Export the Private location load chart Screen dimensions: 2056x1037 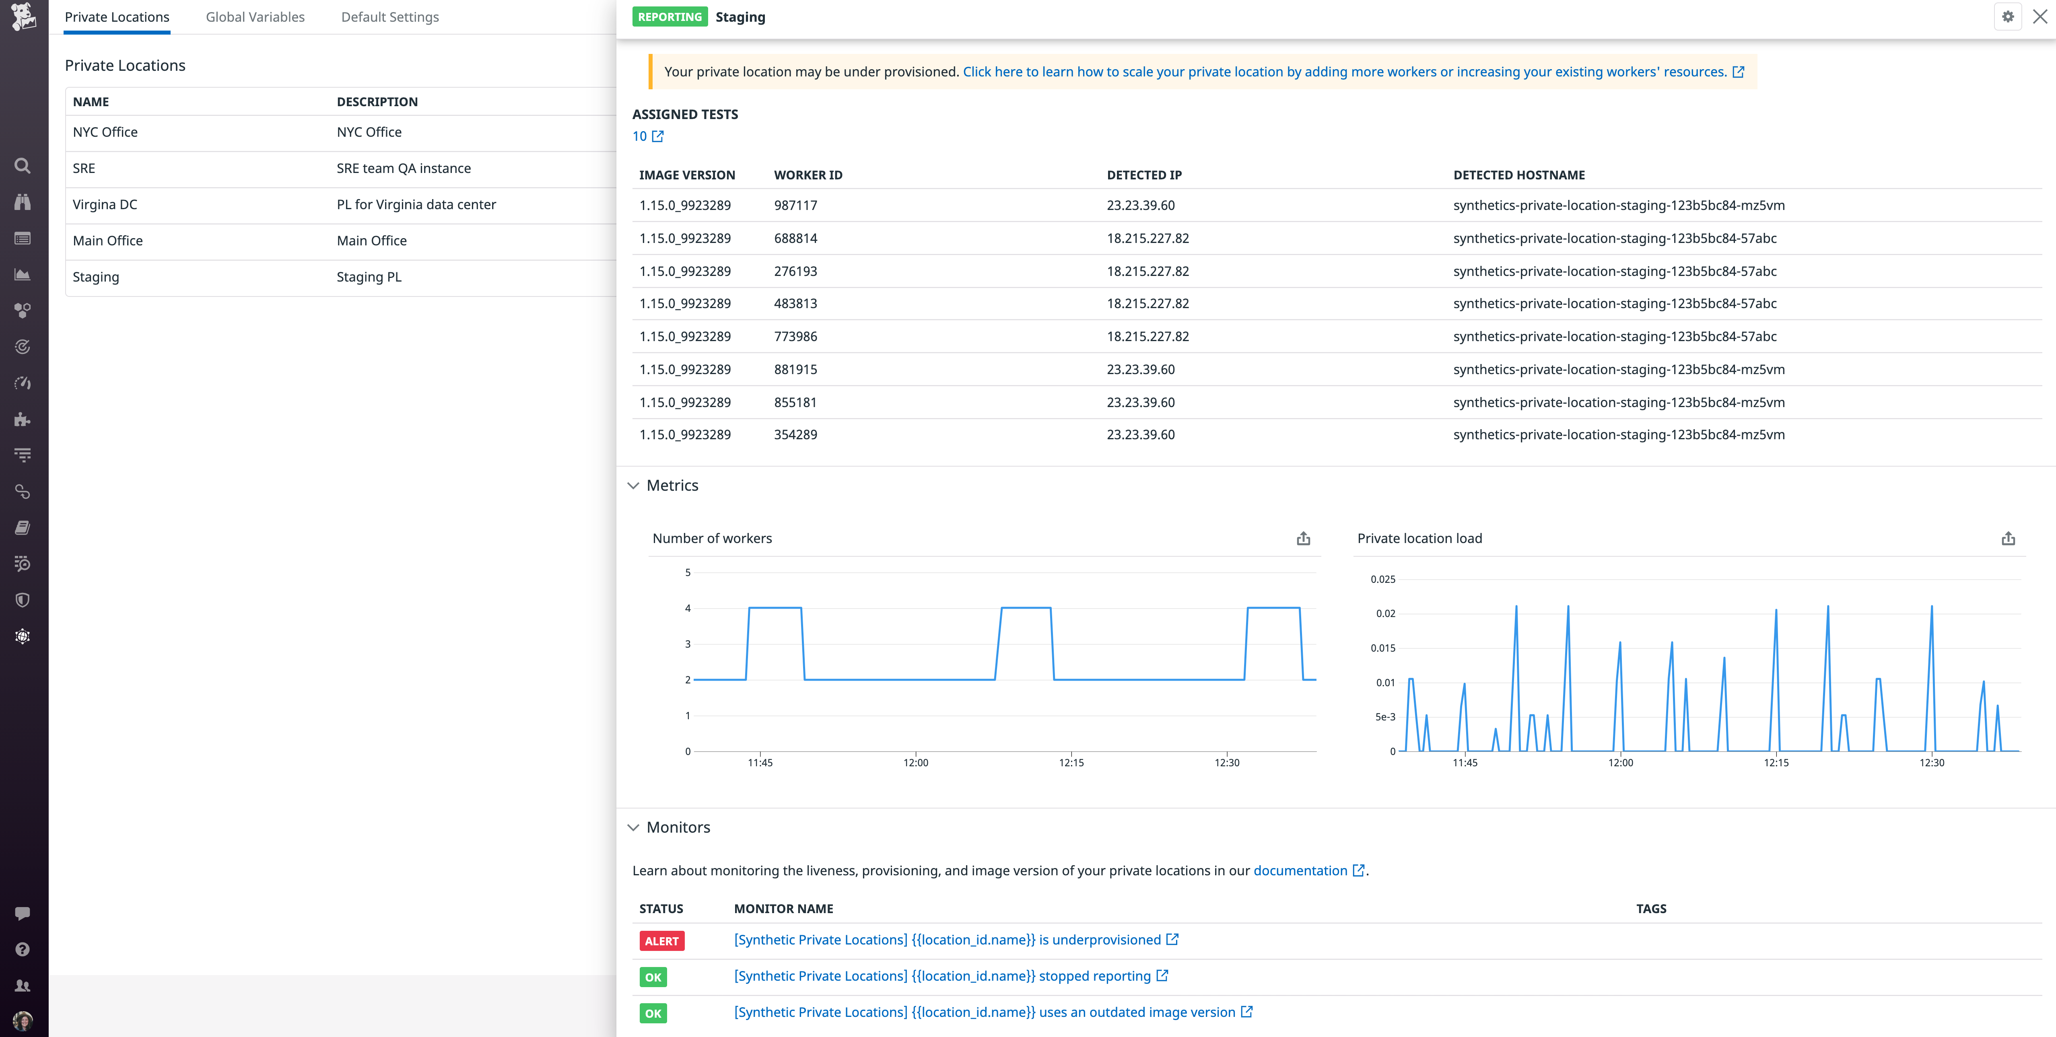2008,539
